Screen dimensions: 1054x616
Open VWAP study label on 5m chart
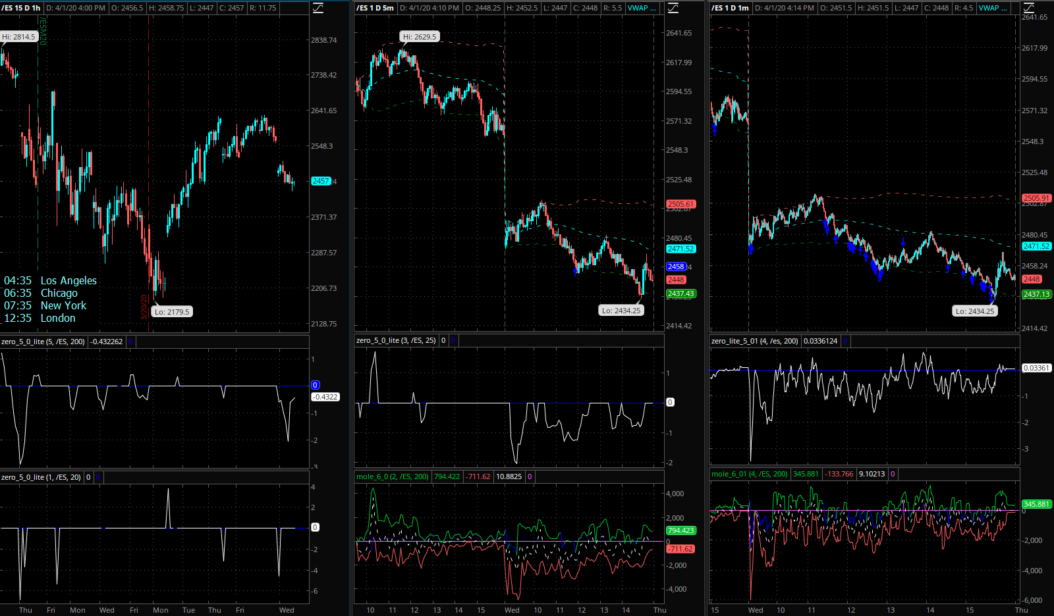click(641, 8)
